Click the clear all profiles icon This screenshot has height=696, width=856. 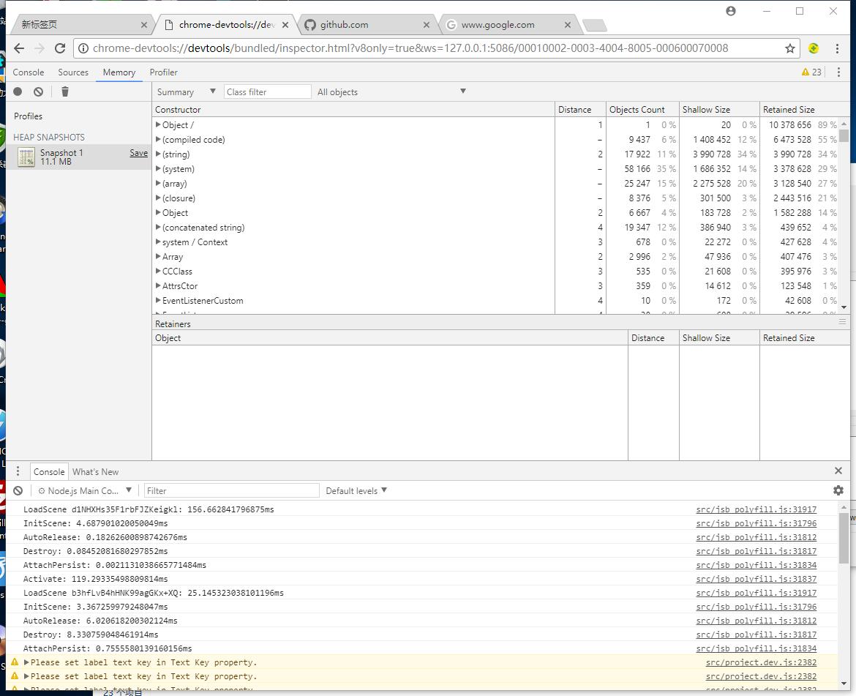[38, 91]
